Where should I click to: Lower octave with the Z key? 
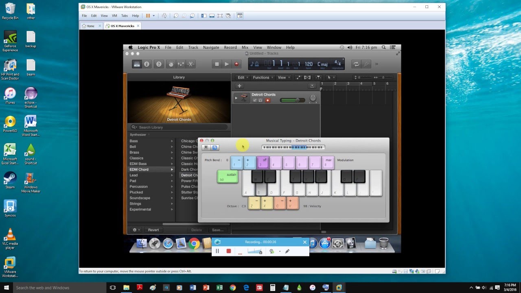(x=254, y=203)
